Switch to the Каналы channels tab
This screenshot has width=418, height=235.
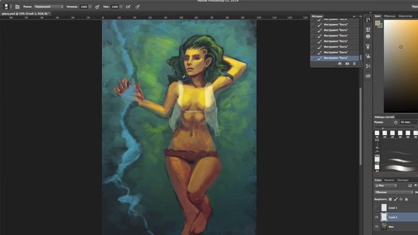pyautogui.click(x=389, y=180)
